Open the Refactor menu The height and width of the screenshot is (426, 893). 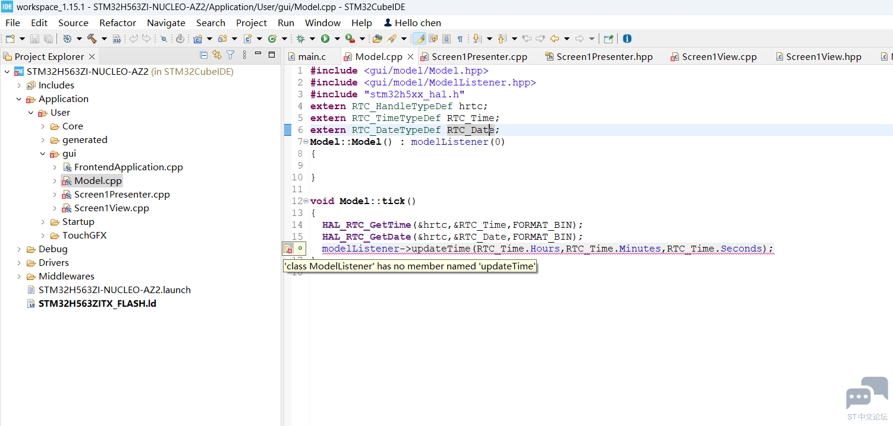coord(118,23)
